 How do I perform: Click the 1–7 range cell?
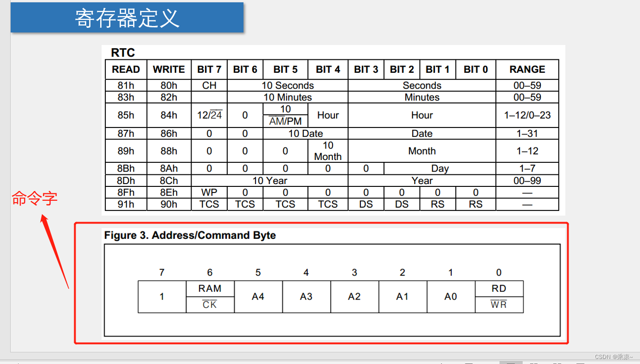[x=527, y=169]
